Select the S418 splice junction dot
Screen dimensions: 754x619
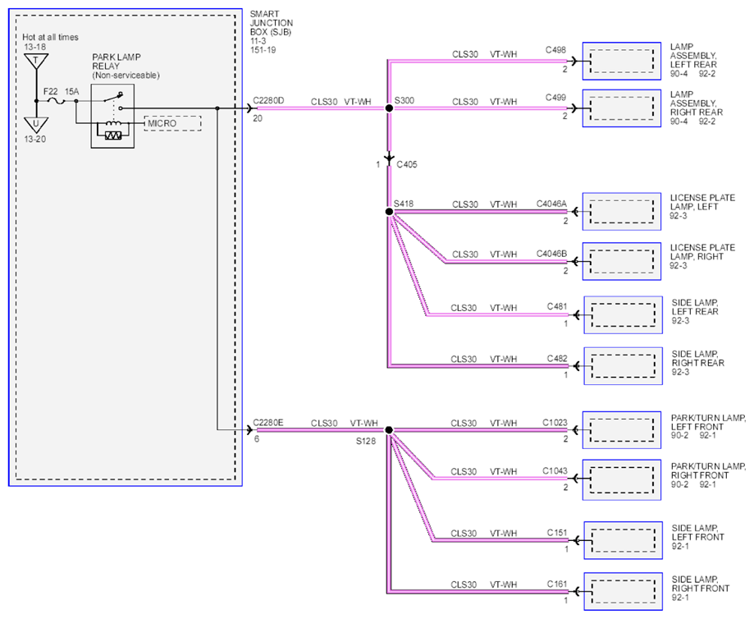[x=389, y=212]
